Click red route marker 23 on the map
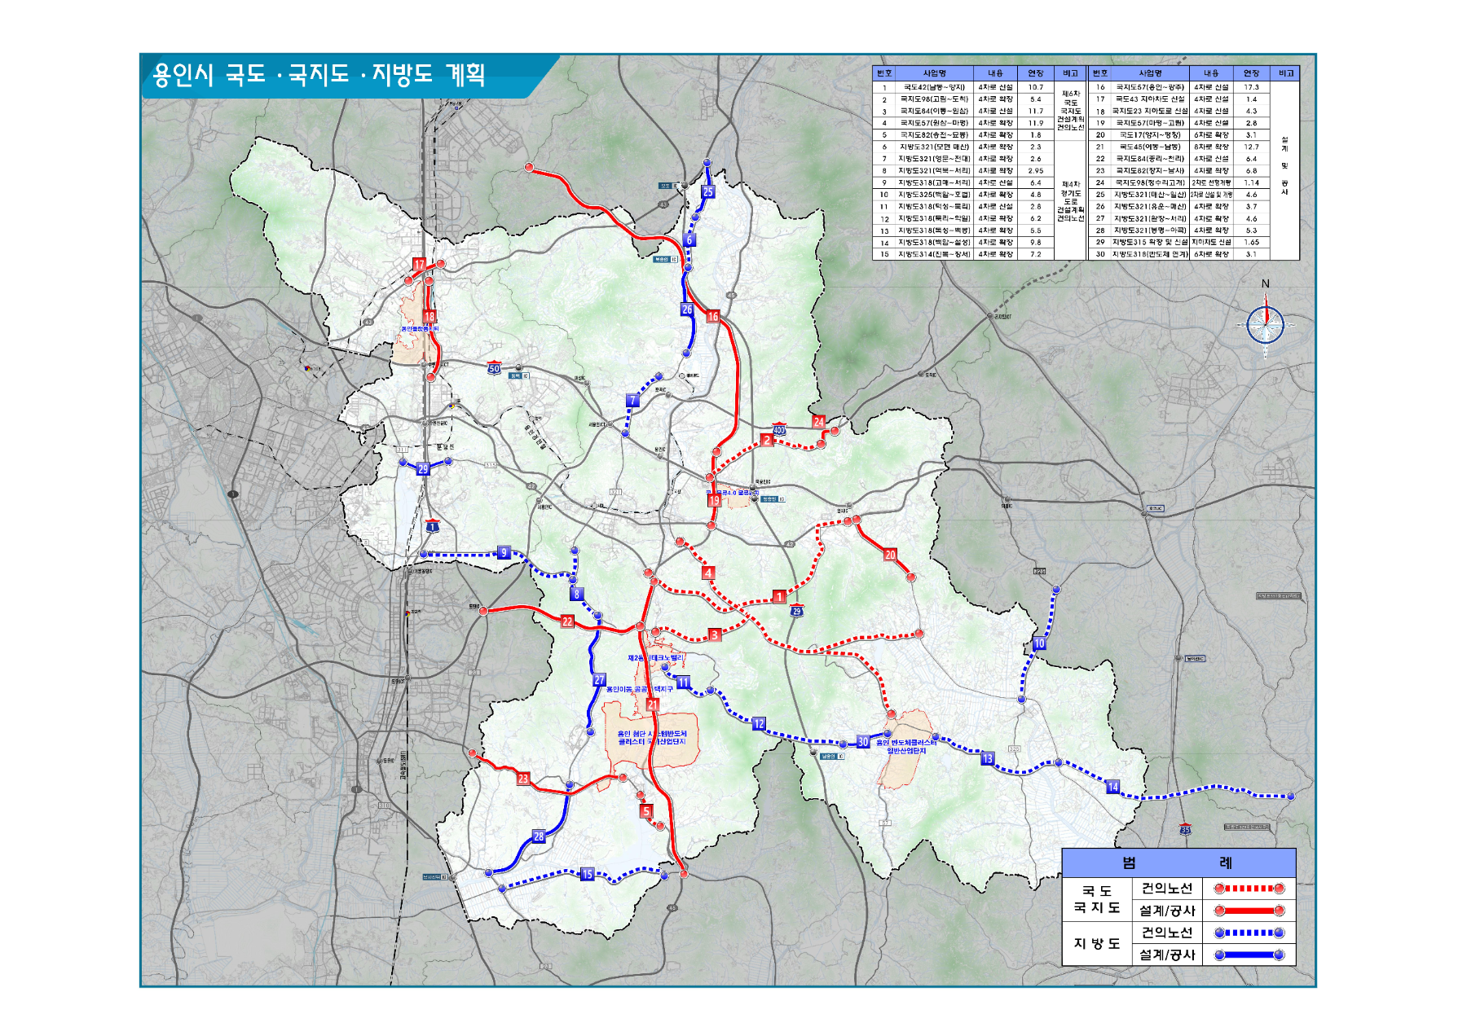Image resolution: width=1467 pixels, height=1036 pixels. coord(523,779)
